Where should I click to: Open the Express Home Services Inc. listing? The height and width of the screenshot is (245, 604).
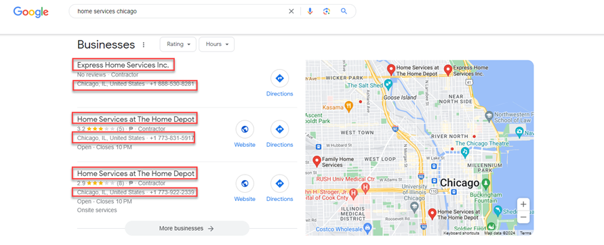click(123, 65)
